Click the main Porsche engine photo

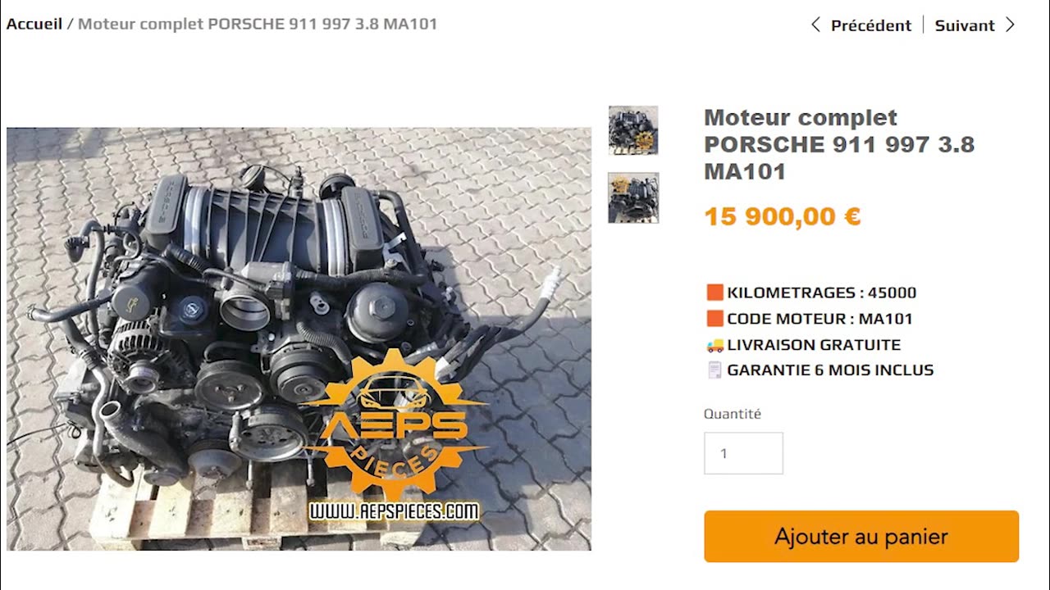tap(299, 338)
